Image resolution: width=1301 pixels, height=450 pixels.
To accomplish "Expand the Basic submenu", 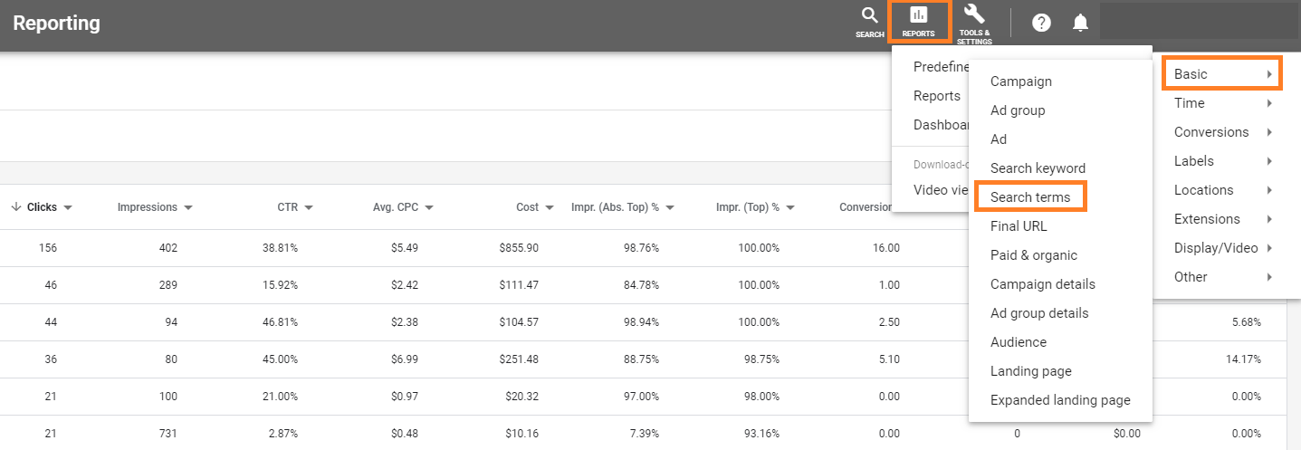I will click(x=1220, y=74).
